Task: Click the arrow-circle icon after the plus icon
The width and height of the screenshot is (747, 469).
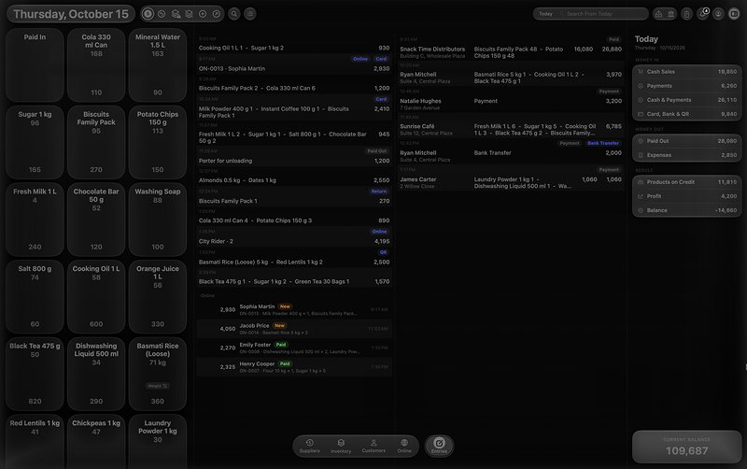Action: (217, 14)
